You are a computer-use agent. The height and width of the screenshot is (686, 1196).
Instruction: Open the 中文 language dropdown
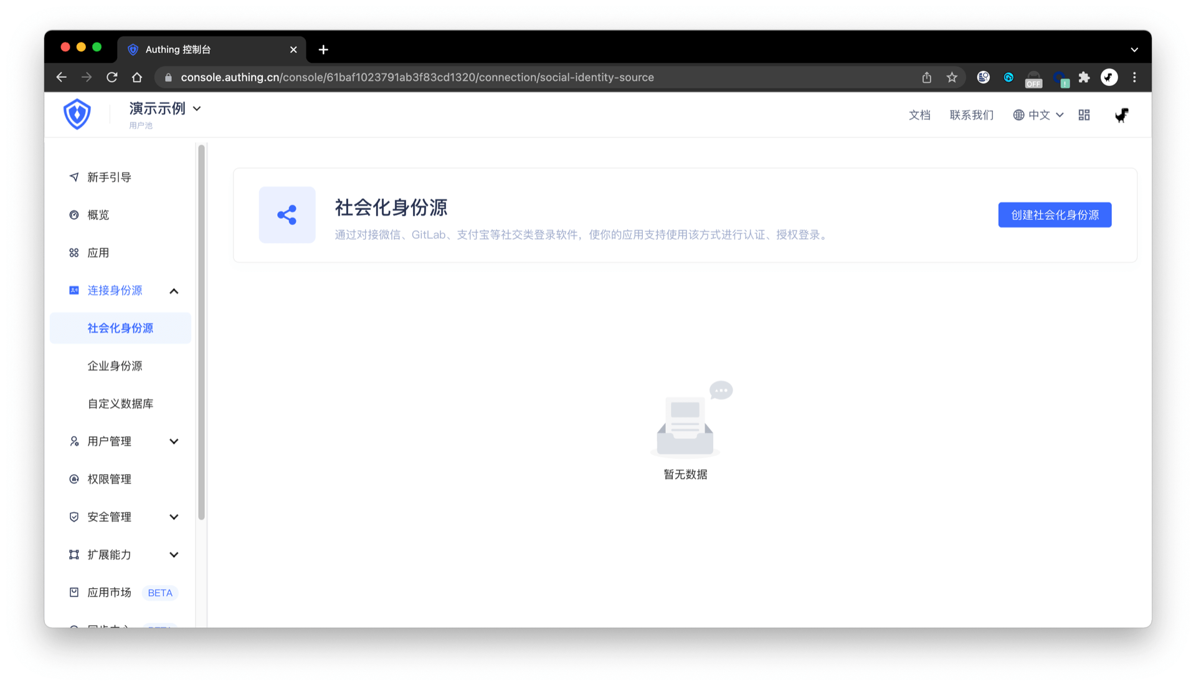1038,115
